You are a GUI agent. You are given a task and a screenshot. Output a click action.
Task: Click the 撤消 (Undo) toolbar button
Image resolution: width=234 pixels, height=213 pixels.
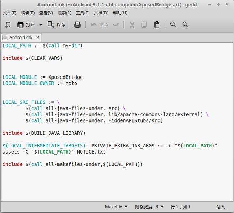click(x=99, y=25)
